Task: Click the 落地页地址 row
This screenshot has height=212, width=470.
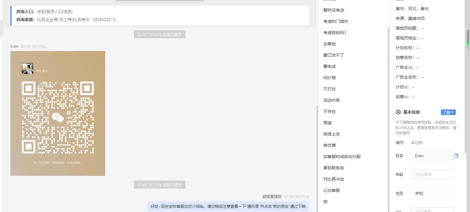Action: tap(410, 38)
